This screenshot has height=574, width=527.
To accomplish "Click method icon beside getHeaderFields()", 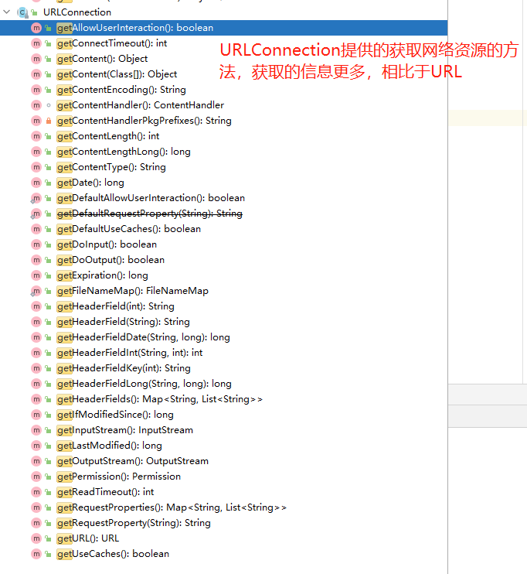I will 36,399.
